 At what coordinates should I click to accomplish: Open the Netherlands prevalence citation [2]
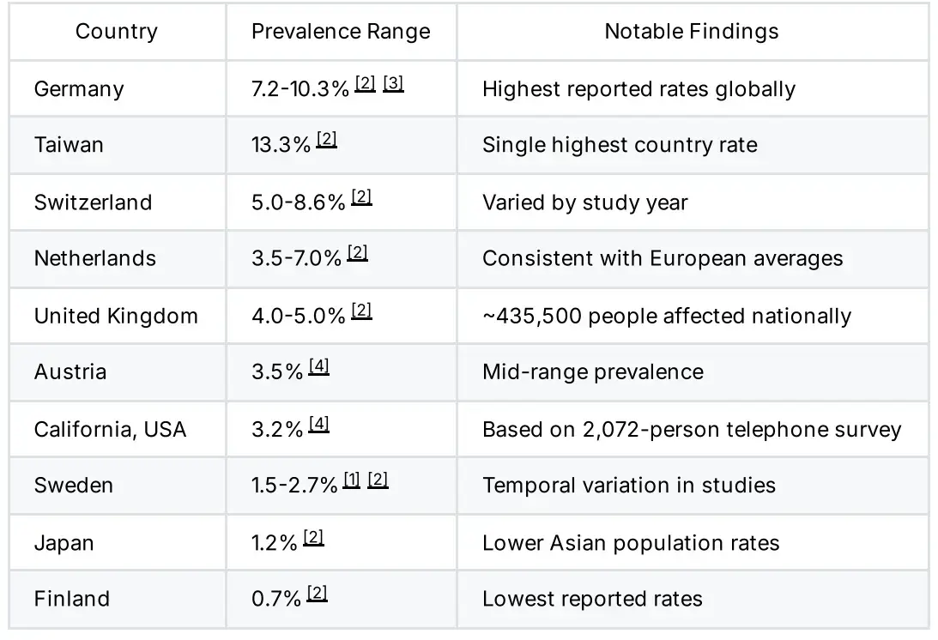click(x=358, y=253)
